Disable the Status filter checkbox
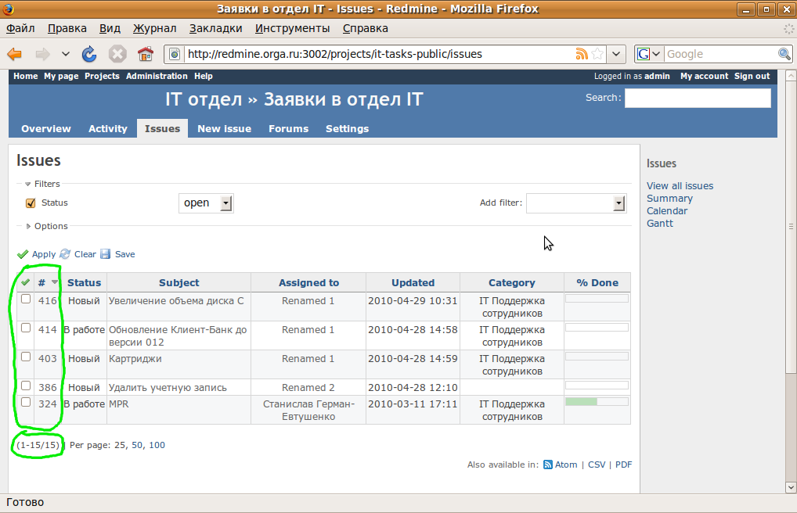The height and width of the screenshot is (513, 797). point(31,203)
